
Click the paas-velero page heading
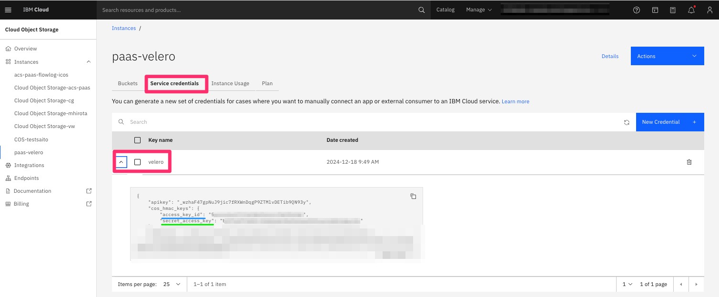[x=143, y=57]
